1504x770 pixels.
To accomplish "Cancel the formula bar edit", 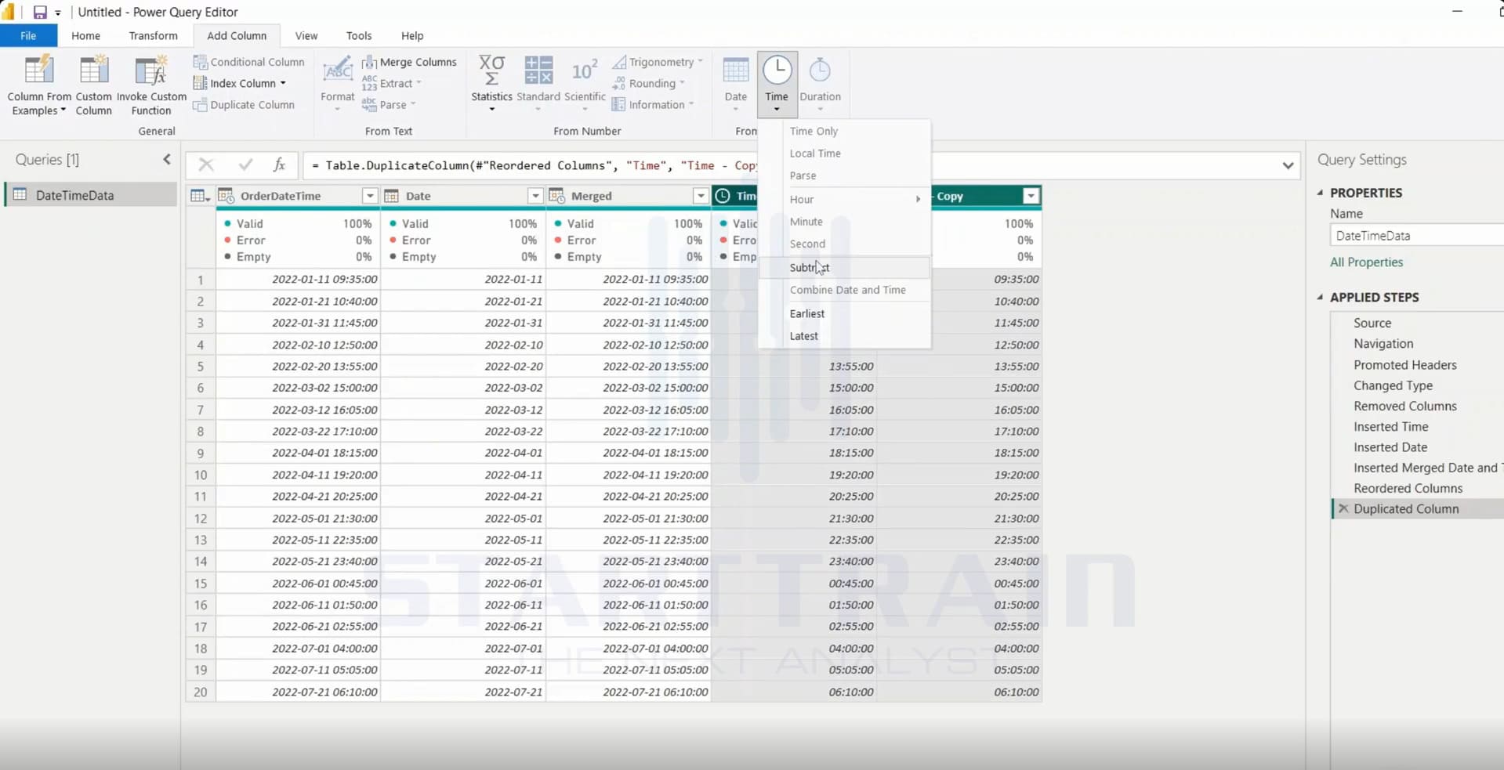I will [206, 164].
